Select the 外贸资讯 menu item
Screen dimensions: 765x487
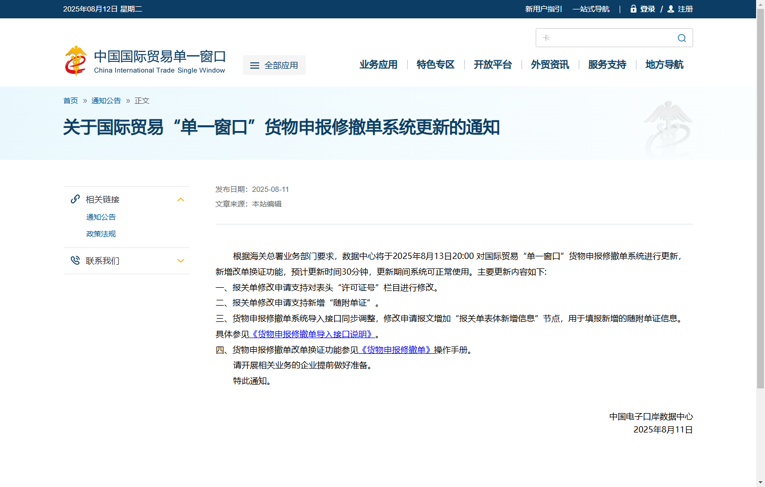pos(549,64)
